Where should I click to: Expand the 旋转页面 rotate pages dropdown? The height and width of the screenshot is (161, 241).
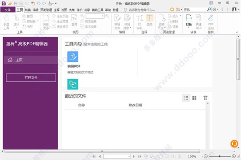pyautogui.click(x=165, y=28)
